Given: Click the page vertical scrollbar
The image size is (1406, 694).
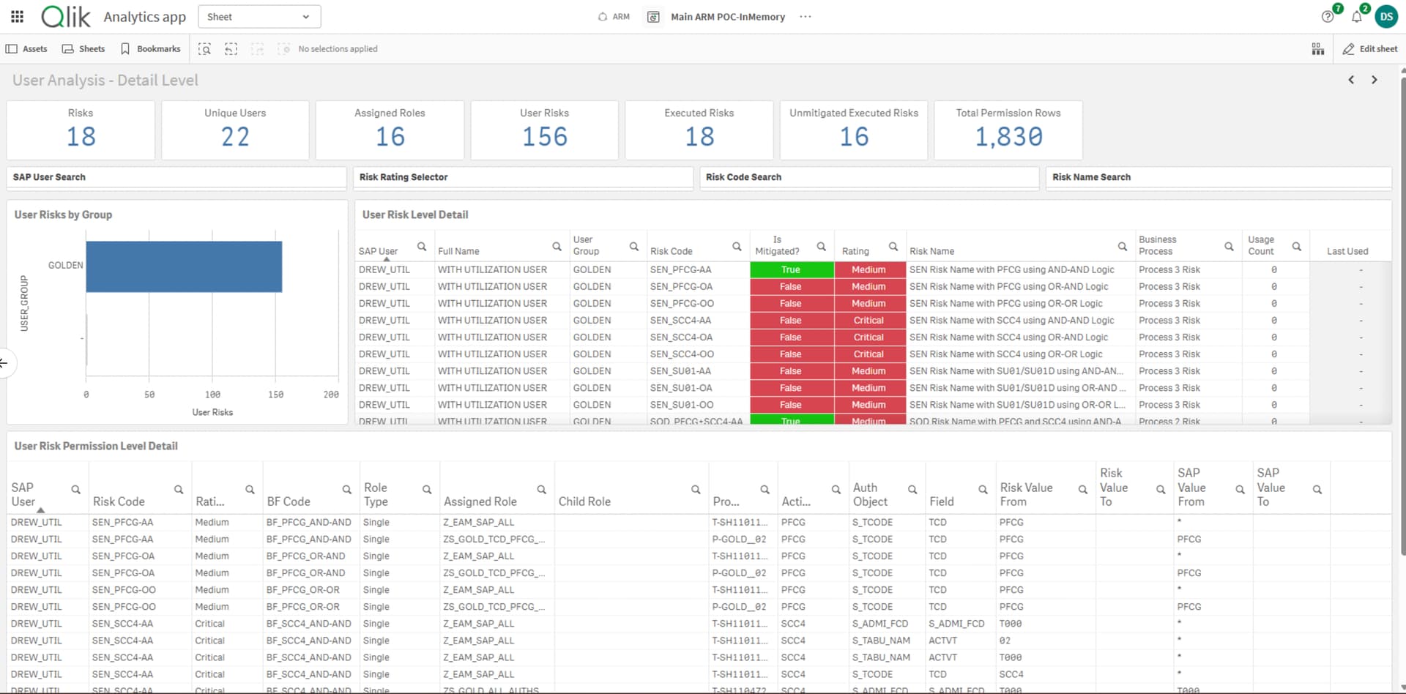Looking at the screenshot, I should click(x=1402, y=315).
